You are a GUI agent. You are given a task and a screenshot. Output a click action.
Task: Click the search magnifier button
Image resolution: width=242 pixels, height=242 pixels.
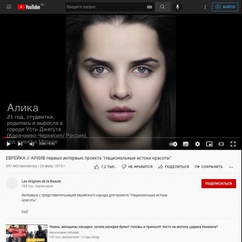coord(163,7)
